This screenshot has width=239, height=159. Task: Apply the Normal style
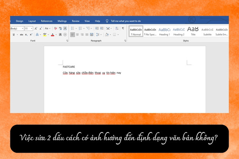[136, 31]
